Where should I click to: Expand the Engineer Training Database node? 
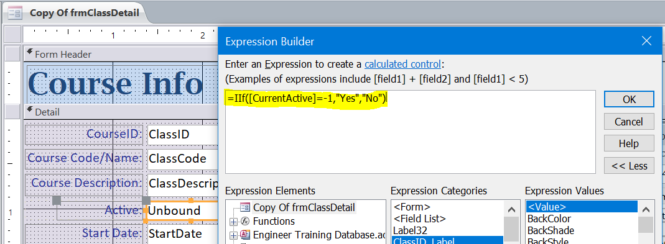(233, 235)
